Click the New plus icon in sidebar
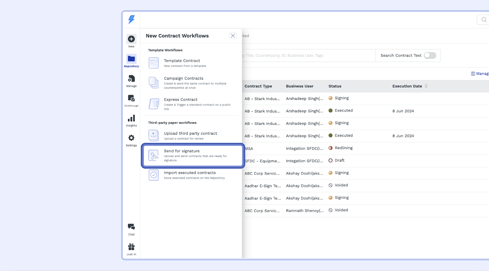The width and height of the screenshot is (489, 271). coord(131,39)
